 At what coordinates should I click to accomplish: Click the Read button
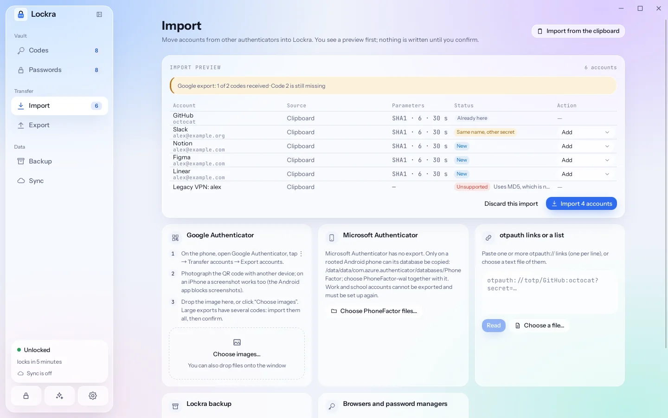tap(494, 326)
